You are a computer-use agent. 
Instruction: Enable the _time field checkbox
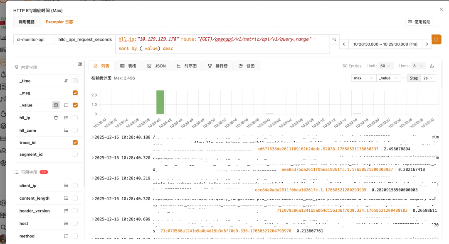click(75, 81)
